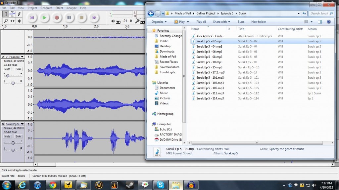Open the Edit menu in Audacity

(12, 8)
